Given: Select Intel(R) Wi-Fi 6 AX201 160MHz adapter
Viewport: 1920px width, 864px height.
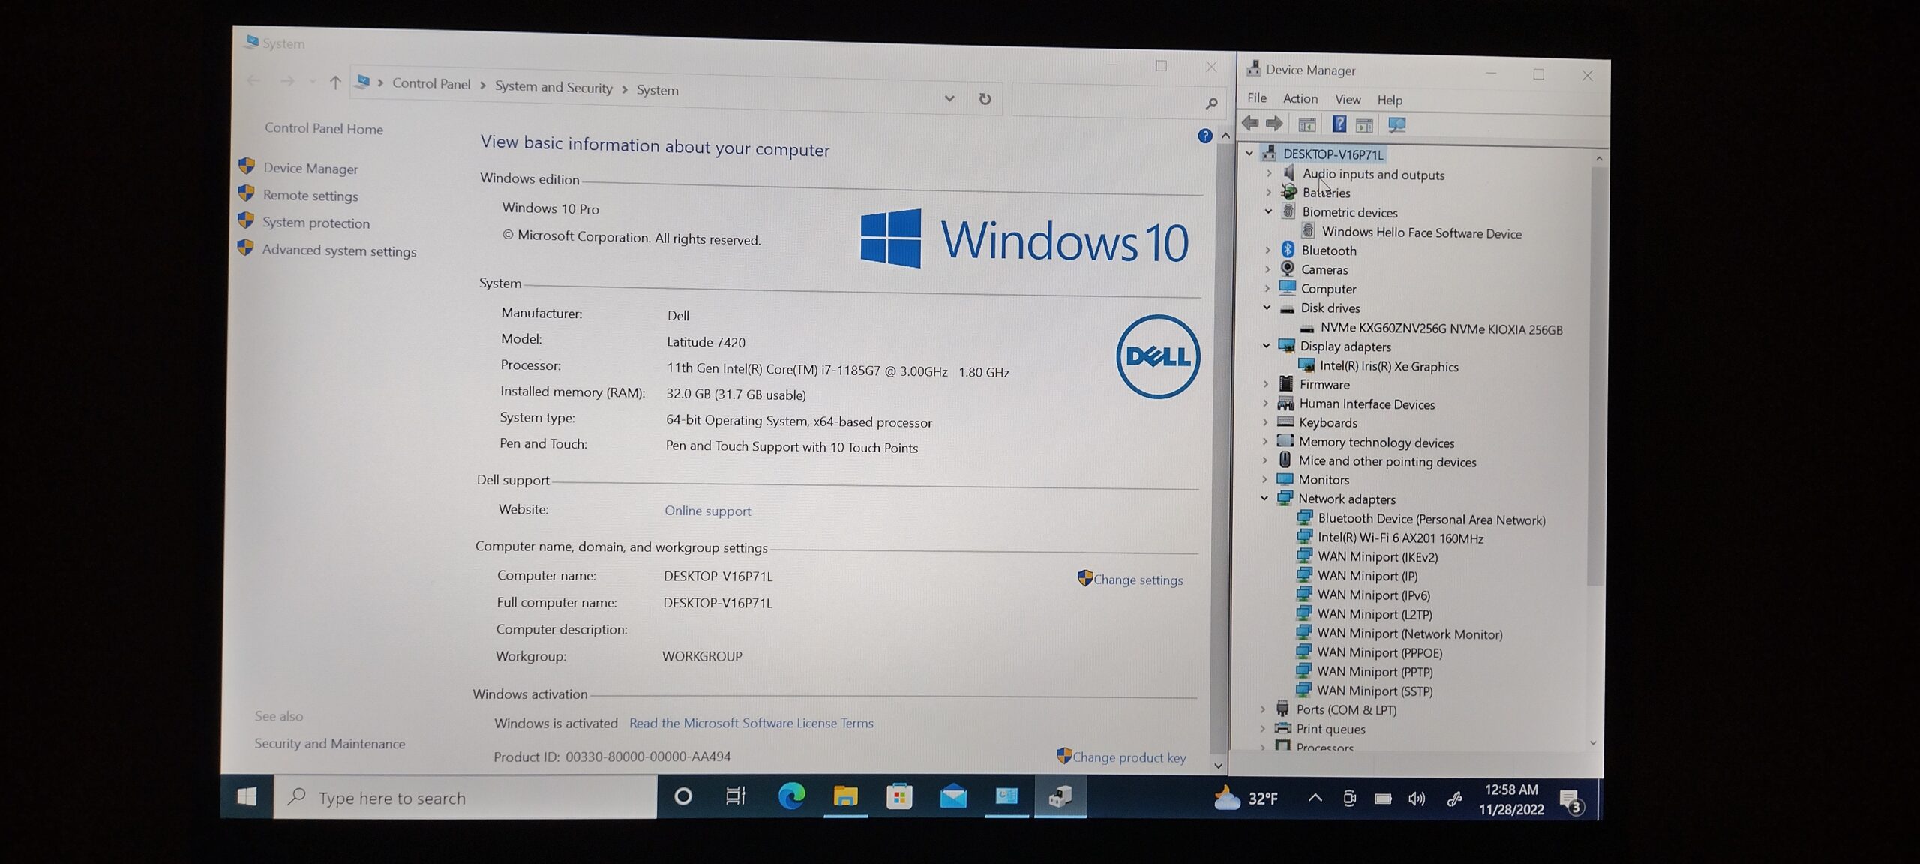Looking at the screenshot, I should 1400,538.
